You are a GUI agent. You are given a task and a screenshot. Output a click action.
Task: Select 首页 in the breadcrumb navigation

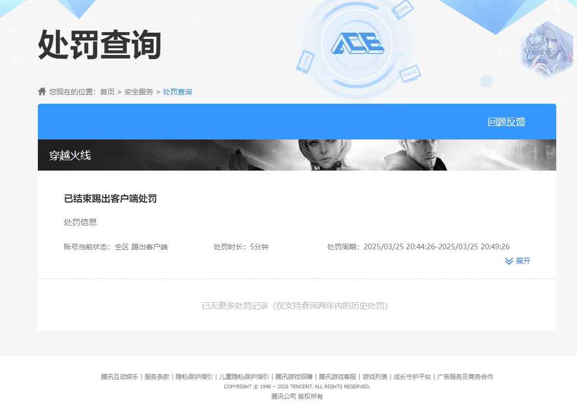coord(107,92)
